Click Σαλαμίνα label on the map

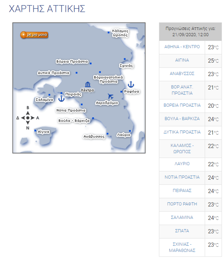(x=44, y=100)
